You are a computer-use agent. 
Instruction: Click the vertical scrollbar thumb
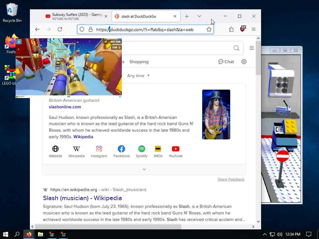pos(258,58)
